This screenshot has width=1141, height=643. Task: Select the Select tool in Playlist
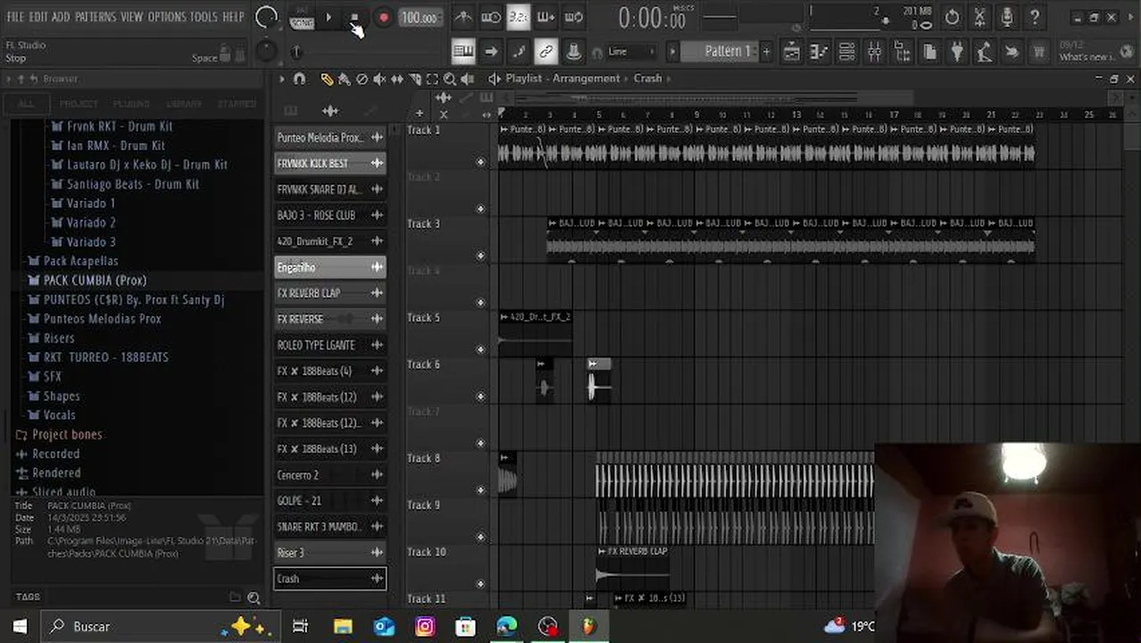[x=432, y=79]
